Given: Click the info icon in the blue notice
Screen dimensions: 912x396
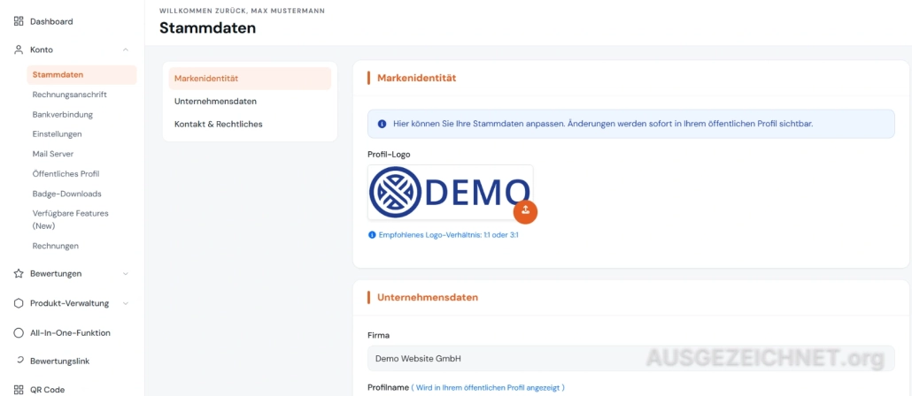Looking at the screenshot, I should pyautogui.click(x=383, y=124).
